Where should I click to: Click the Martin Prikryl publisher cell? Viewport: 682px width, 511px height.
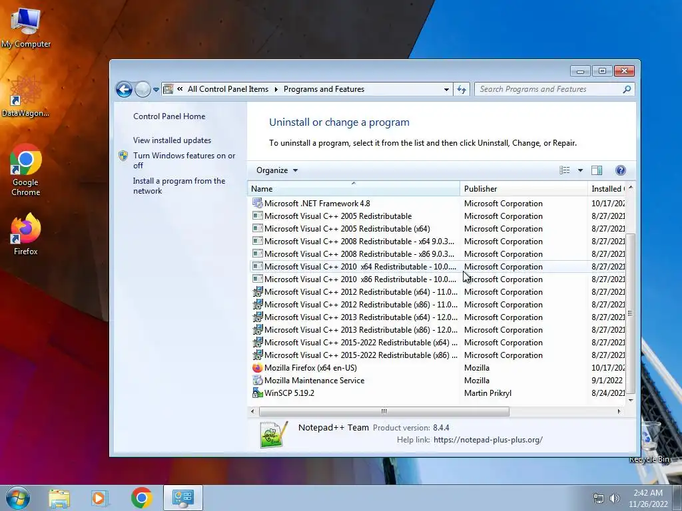(x=488, y=393)
